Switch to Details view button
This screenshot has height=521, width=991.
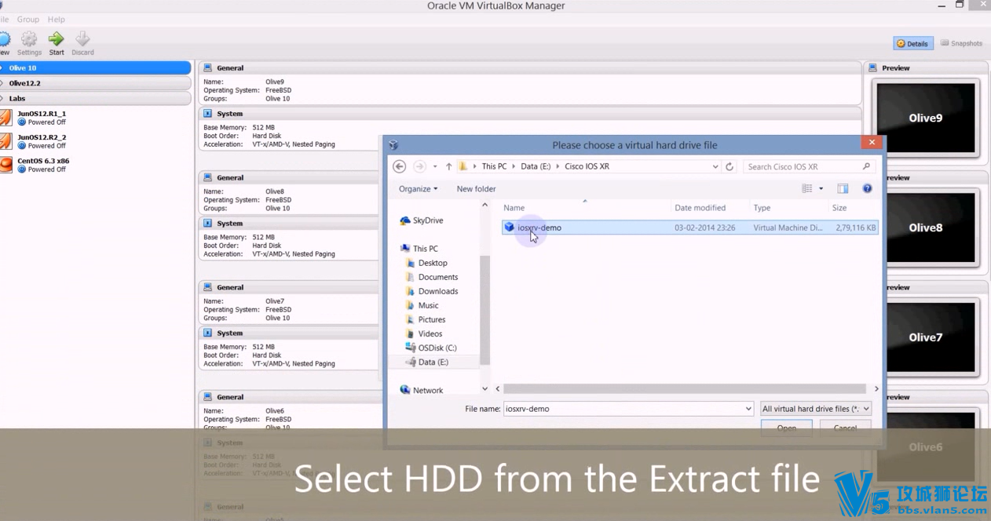click(912, 44)
